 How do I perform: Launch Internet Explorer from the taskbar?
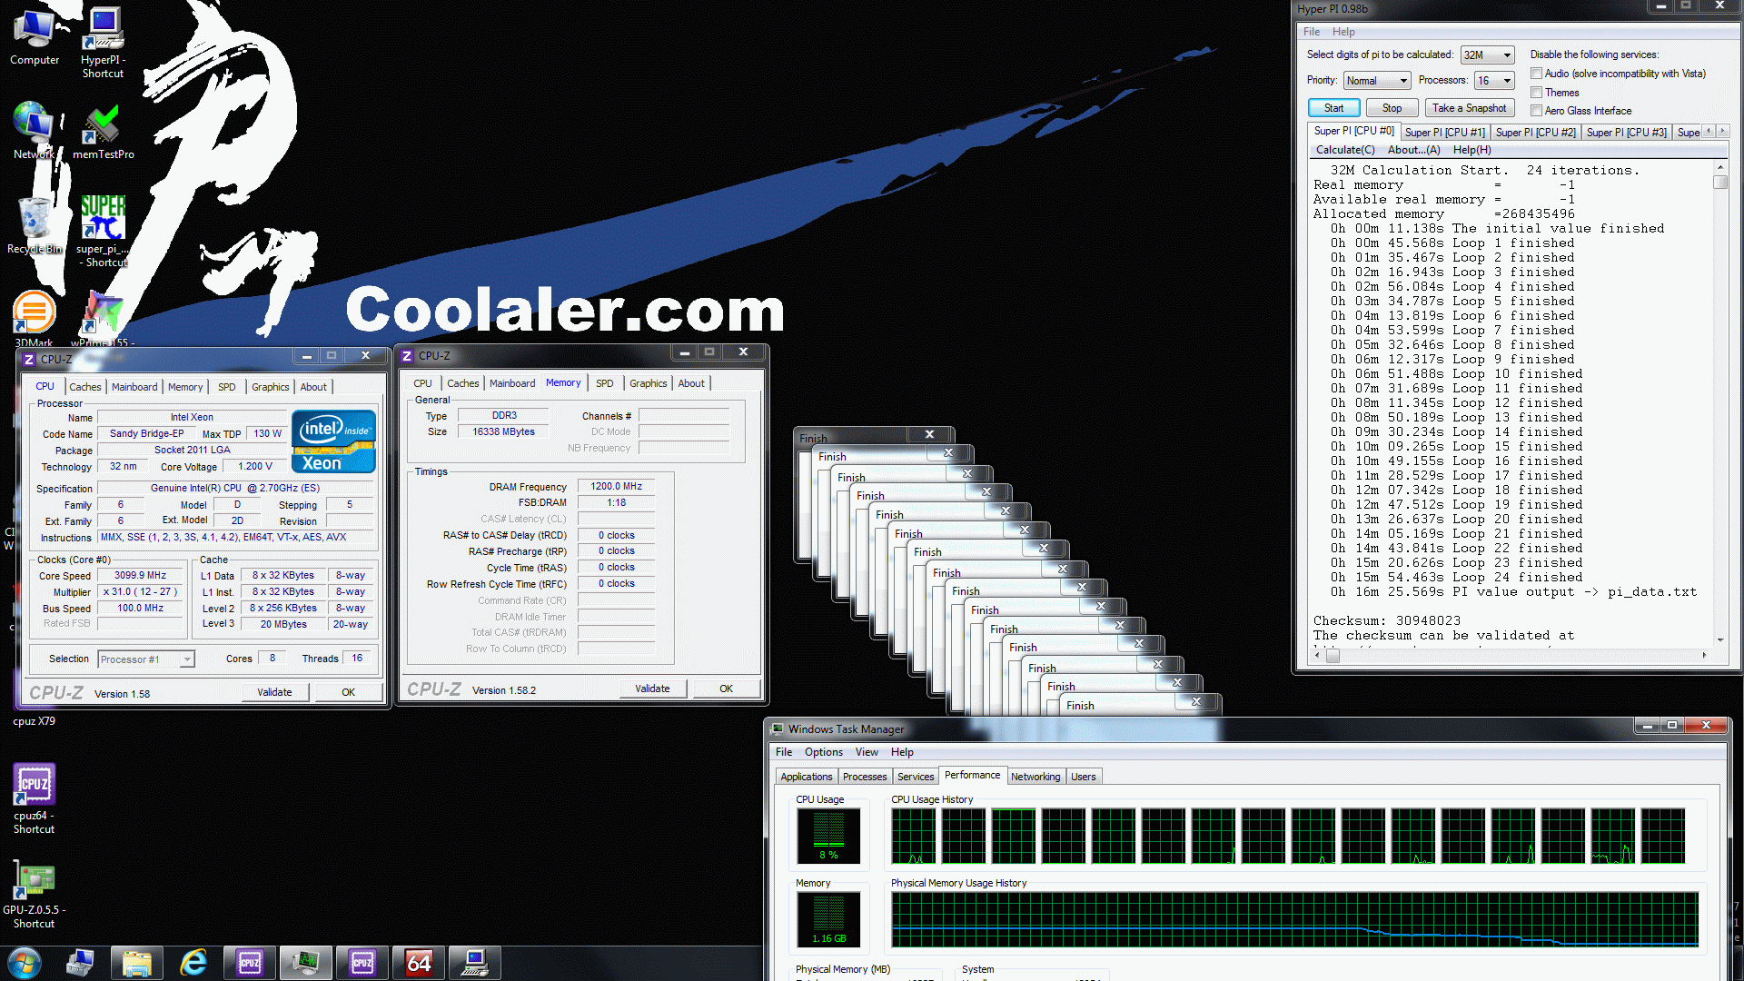(193, 963)
